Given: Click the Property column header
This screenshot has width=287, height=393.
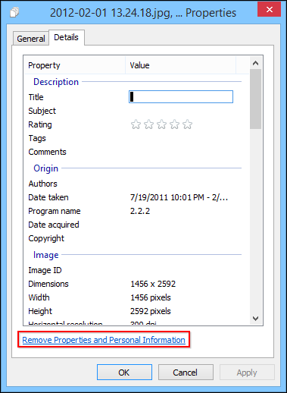Looking at the screenshot, I should (x=75, y=65).
